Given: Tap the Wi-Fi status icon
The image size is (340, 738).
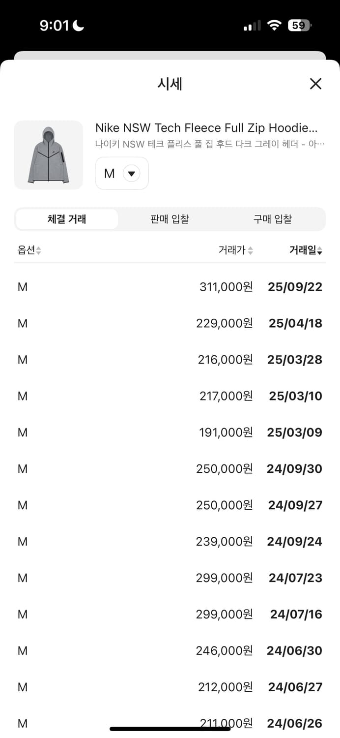Looking at the screenshot, I should click(274, 26).
